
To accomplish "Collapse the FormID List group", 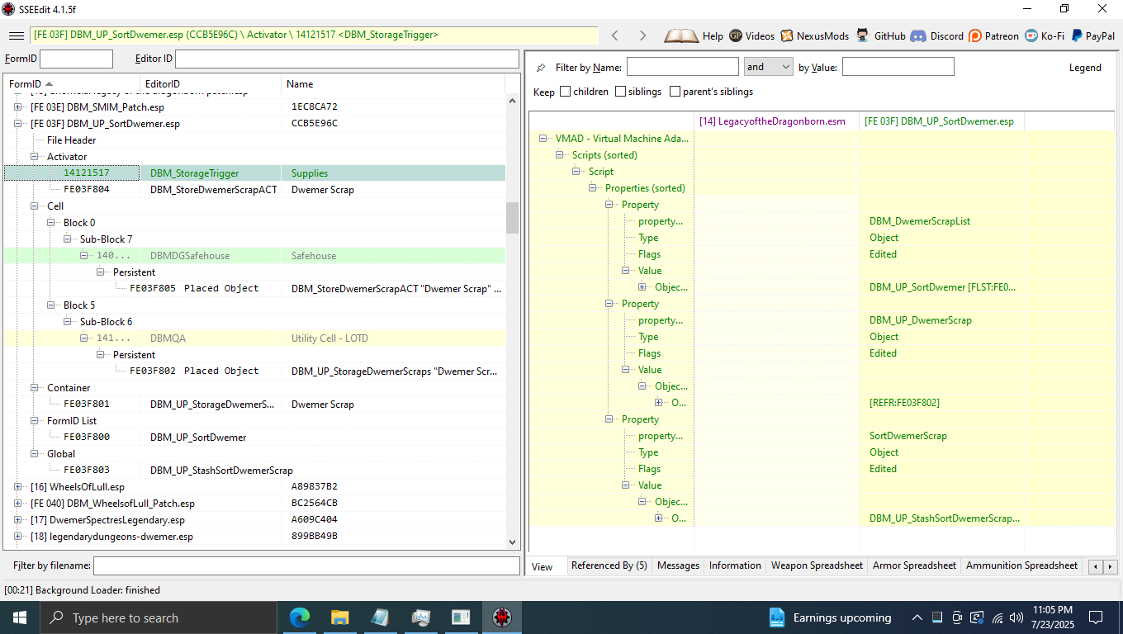I will 35,421.
